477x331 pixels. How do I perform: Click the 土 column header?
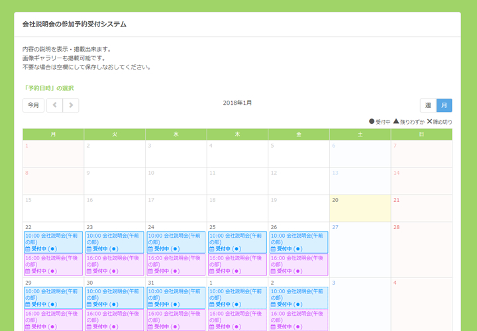(x=360, y=134)
